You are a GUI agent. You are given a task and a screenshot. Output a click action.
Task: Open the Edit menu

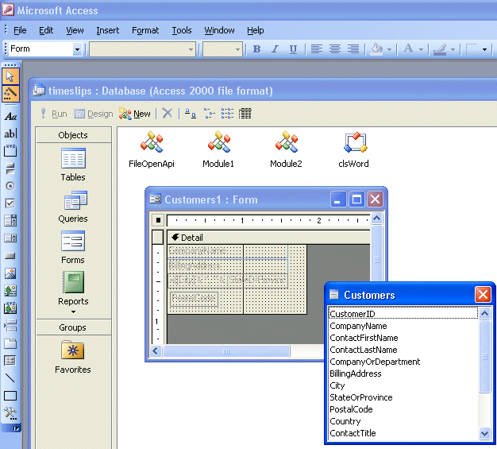(x=46, y=30)
